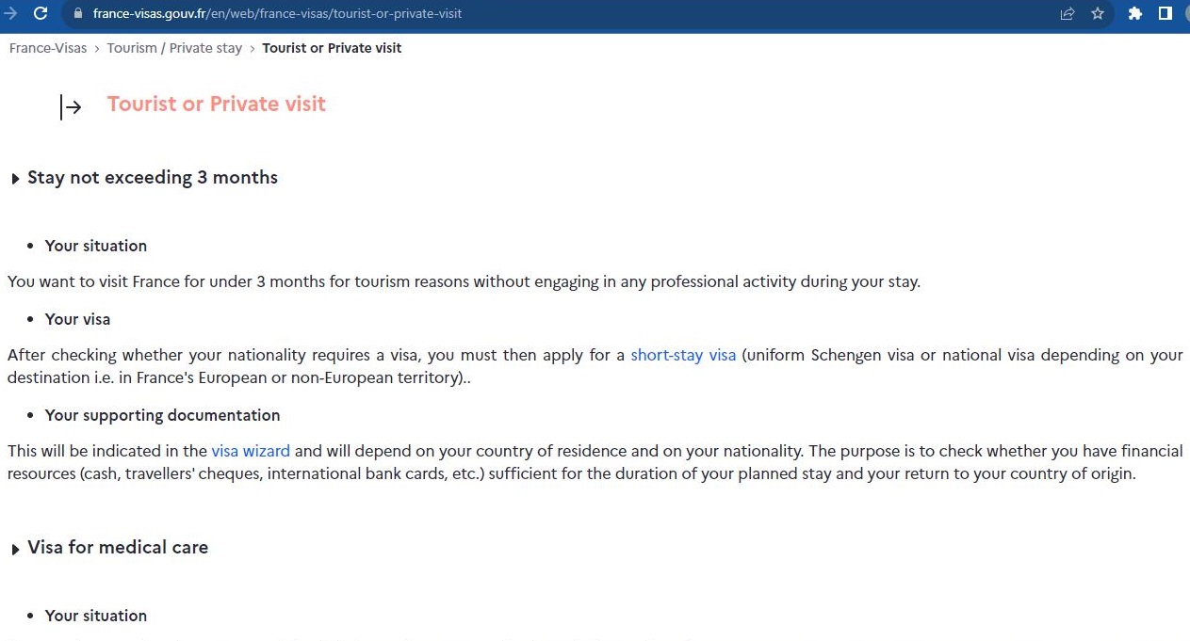Expand the Stay not exceeding 3 months section
This screenshot has height=641, width=1190.
[x=152, y=177]
